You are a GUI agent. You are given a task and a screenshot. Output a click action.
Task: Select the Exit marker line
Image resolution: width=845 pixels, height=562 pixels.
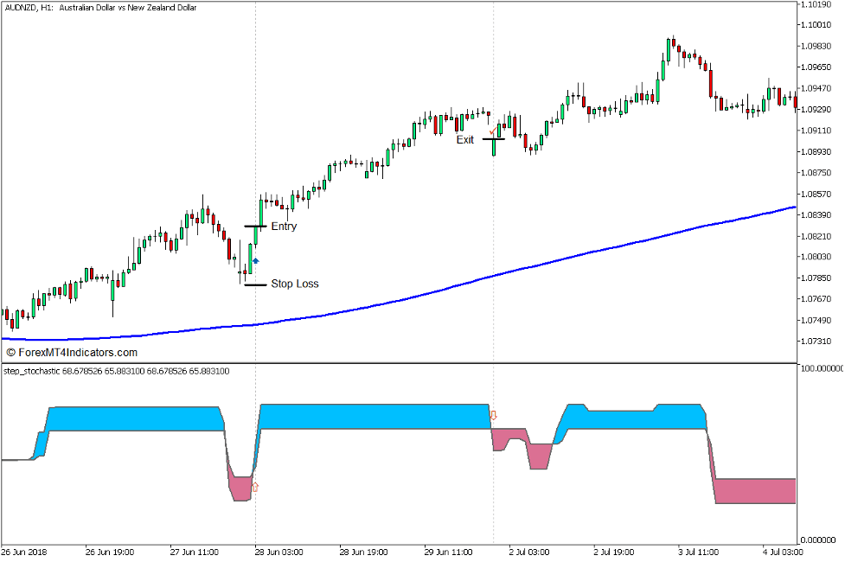pos(494,139)
